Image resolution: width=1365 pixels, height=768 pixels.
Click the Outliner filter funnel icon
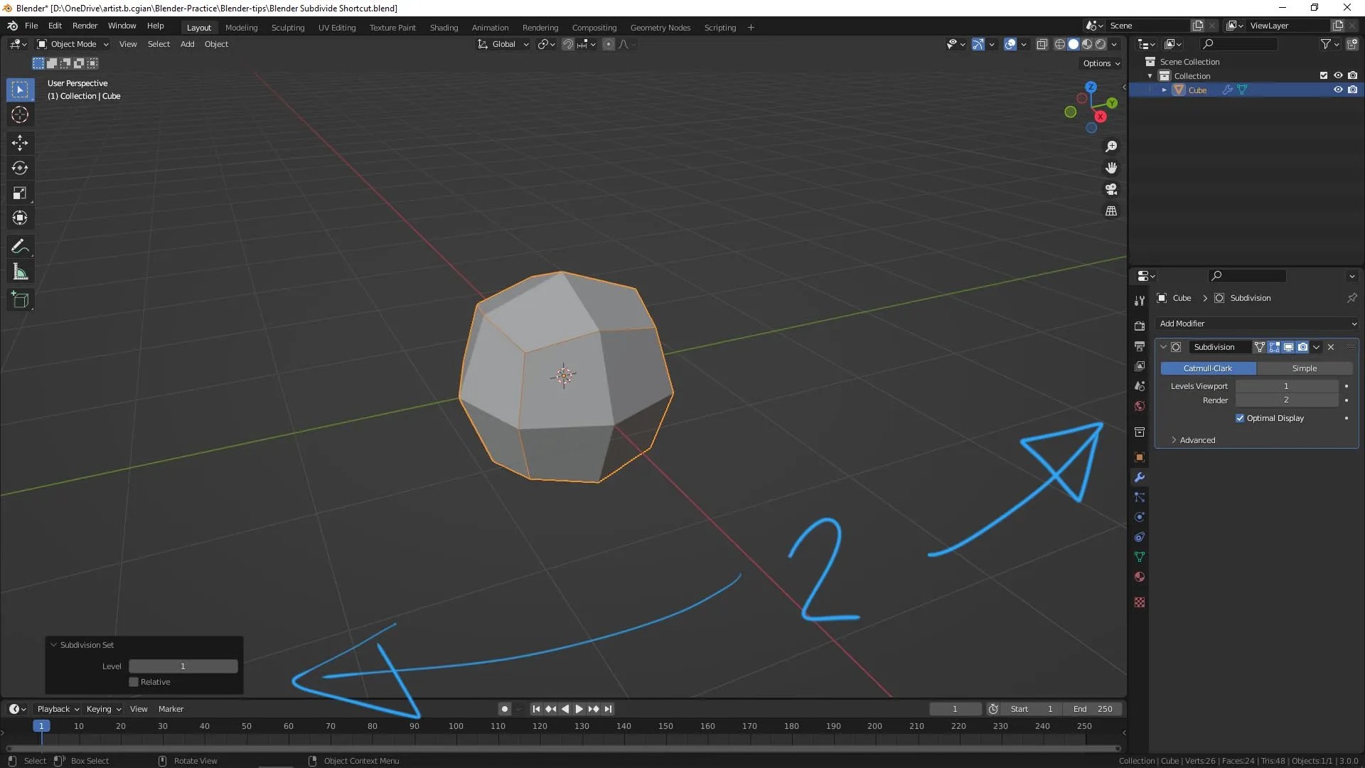1327,43
